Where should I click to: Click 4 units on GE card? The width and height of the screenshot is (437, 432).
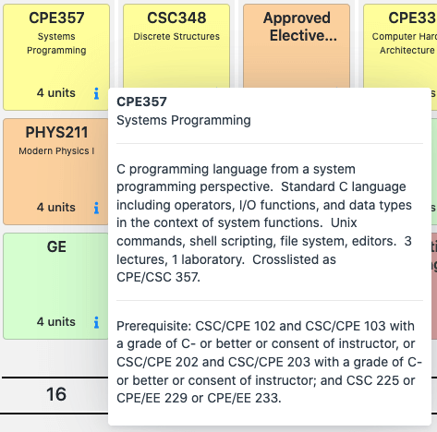[x=56, y=322]
